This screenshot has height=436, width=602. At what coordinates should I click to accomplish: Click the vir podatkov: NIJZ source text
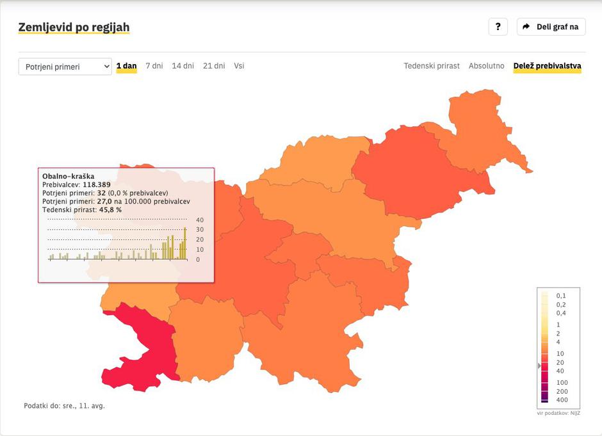(558, 414)
